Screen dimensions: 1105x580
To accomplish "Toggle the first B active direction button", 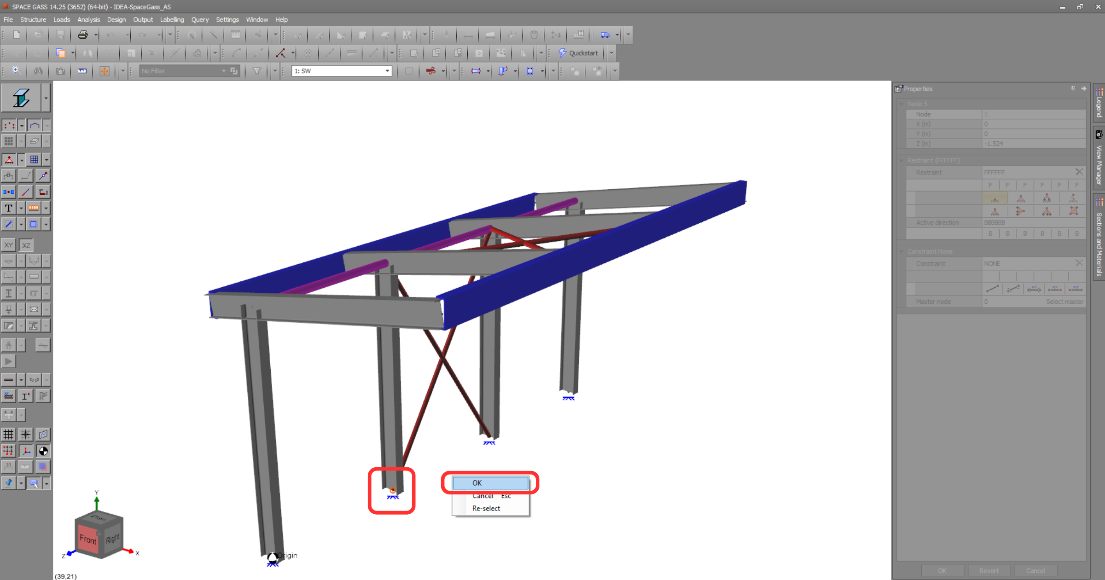I will (990, 233).
